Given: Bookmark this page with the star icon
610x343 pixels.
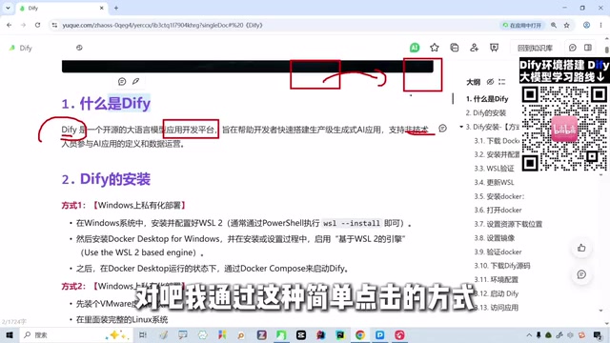Looking at the screenshot, I should point(567,25).
